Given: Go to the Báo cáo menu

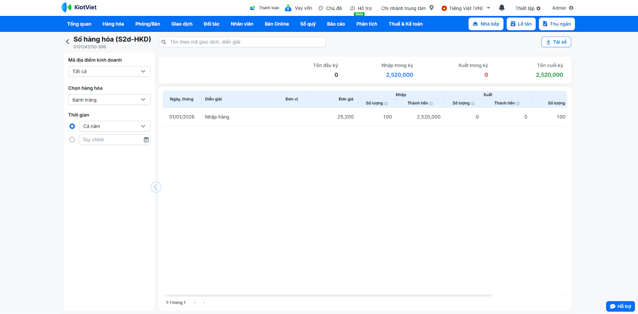Looking at the screenshot, I should coord(336,24).
